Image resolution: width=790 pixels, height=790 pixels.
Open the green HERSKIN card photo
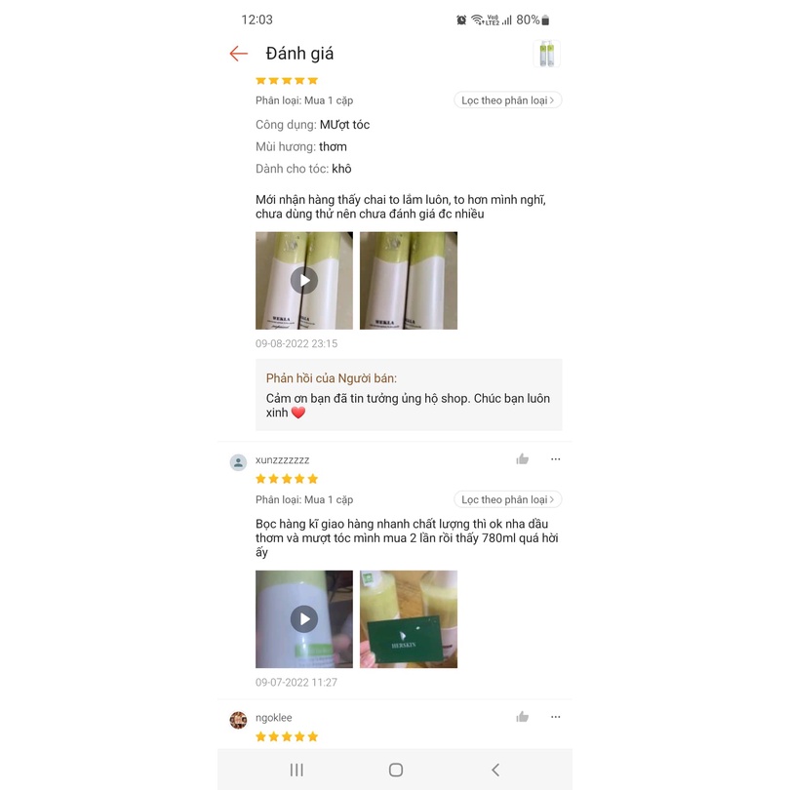coord(409,619)
